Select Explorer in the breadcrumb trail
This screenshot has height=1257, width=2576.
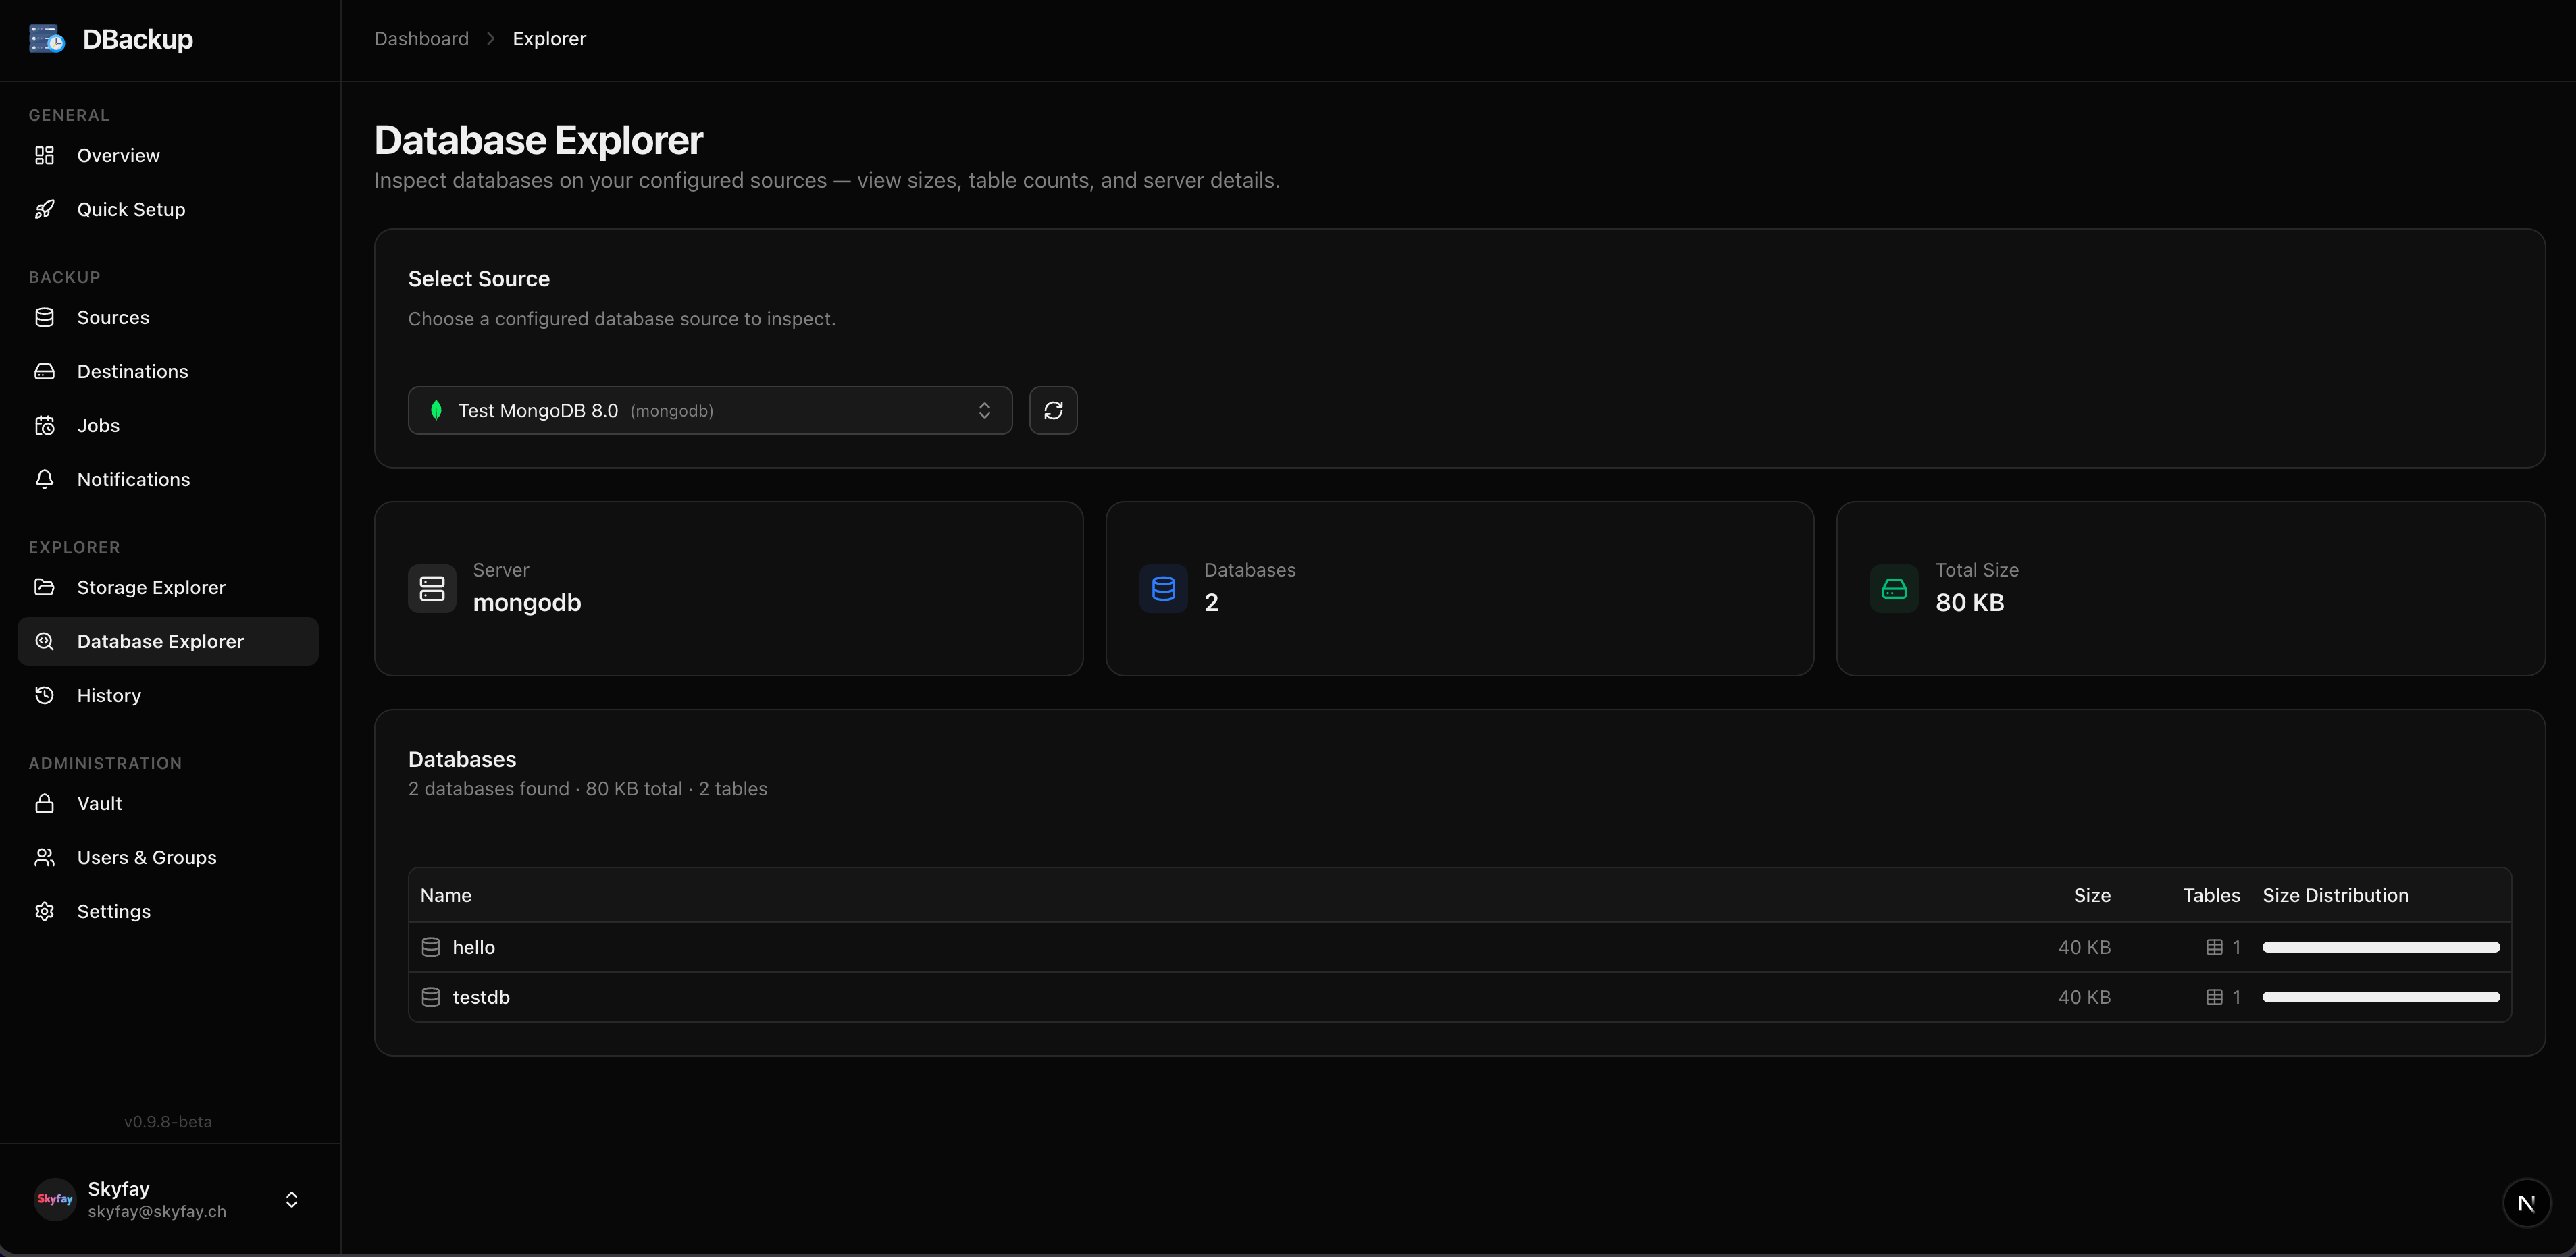tap(549, 38)
